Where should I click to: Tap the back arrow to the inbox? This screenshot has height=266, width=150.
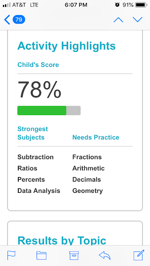7,20
